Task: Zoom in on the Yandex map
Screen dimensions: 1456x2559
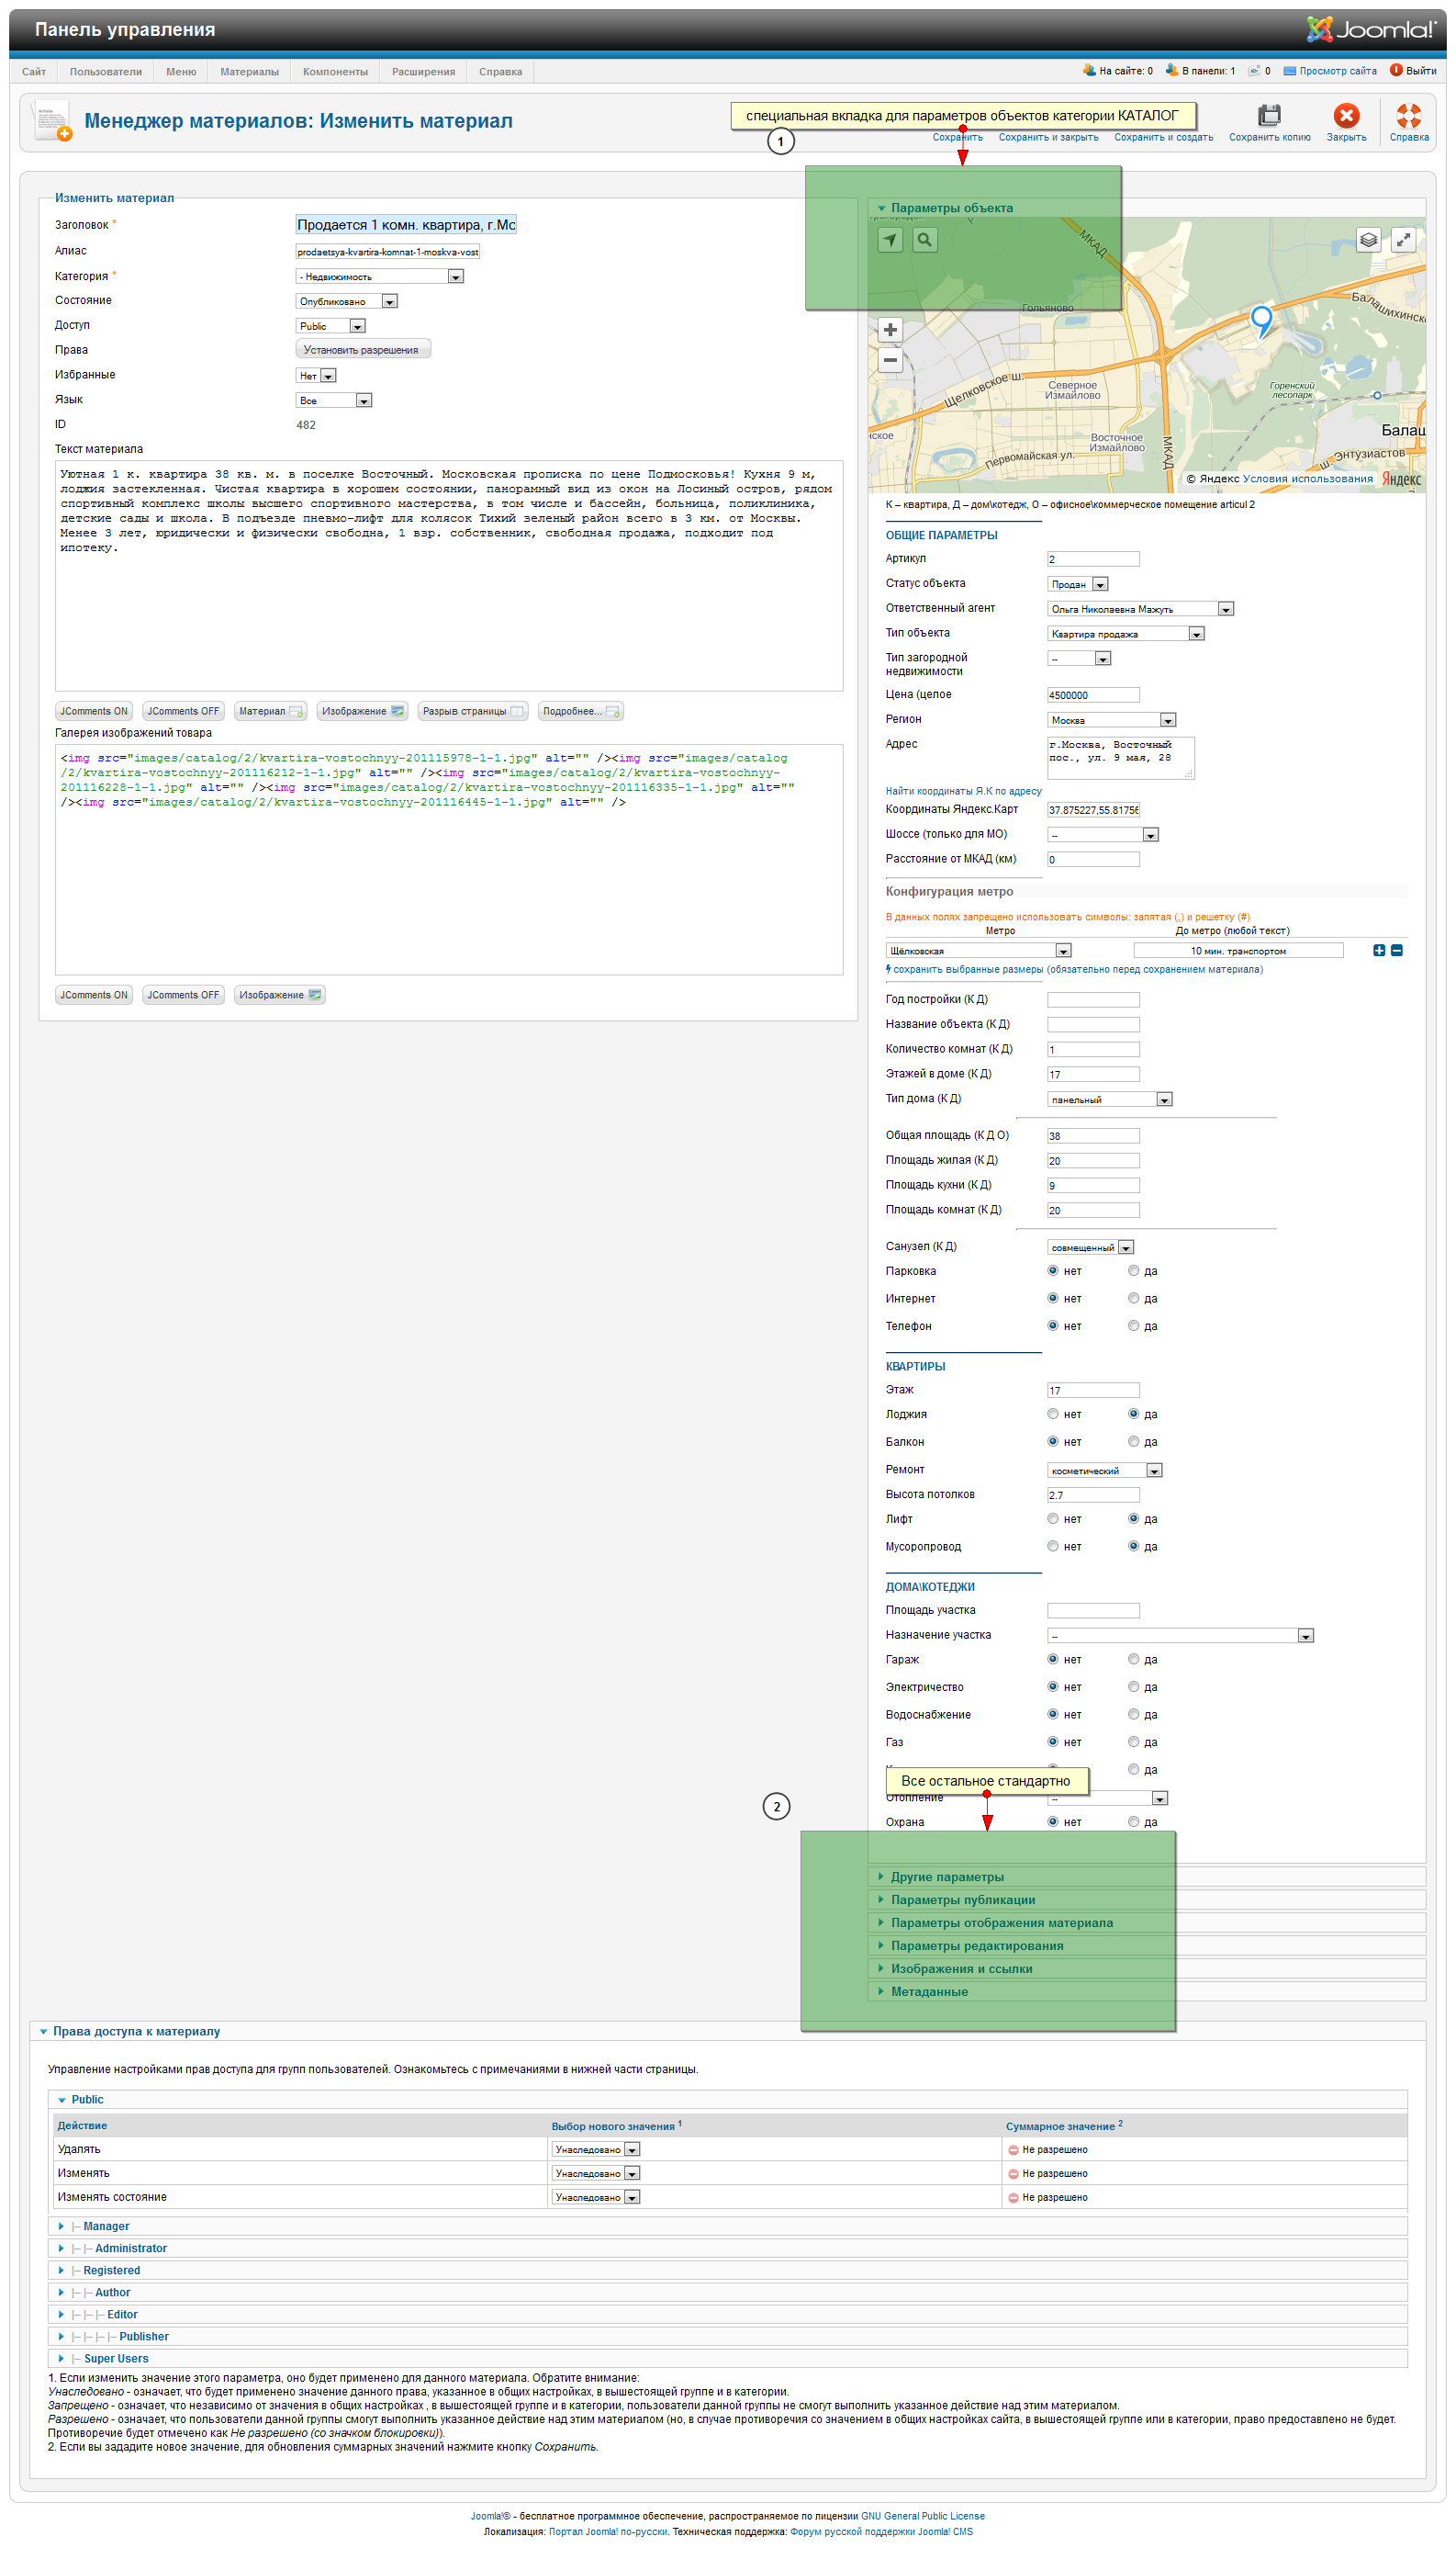Action: (890, 330)
